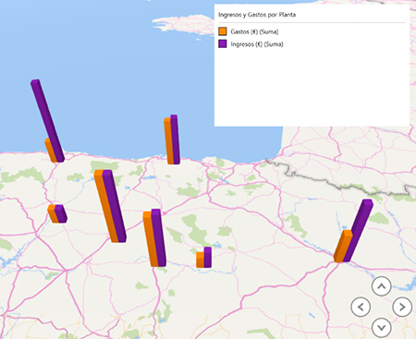Click the orange column on the central north coast

point(168,141)
